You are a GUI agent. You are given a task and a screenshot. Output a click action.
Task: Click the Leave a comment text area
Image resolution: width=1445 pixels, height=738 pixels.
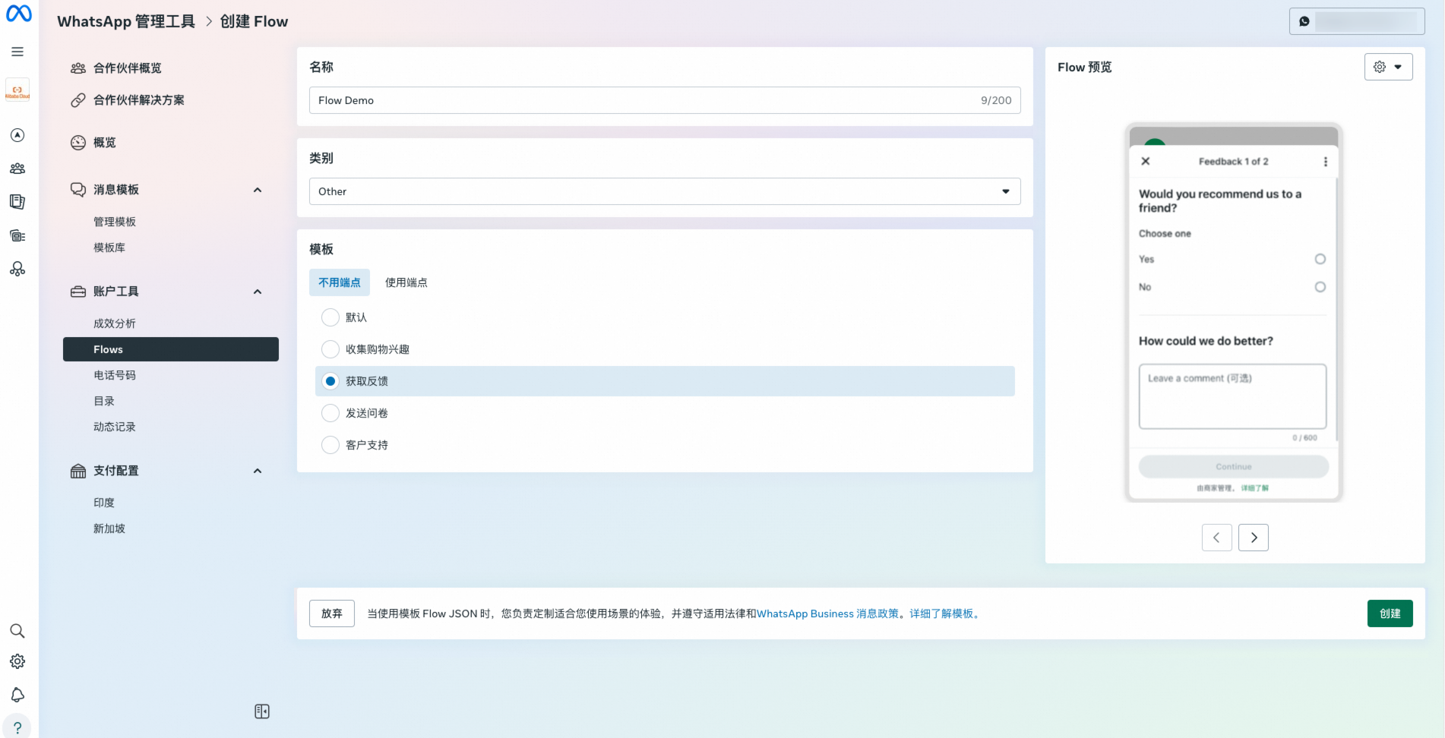[1232, 396]
